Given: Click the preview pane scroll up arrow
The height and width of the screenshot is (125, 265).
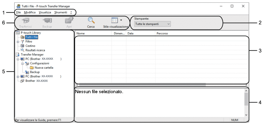Looking at the screenshot, I should pos(246,91).
